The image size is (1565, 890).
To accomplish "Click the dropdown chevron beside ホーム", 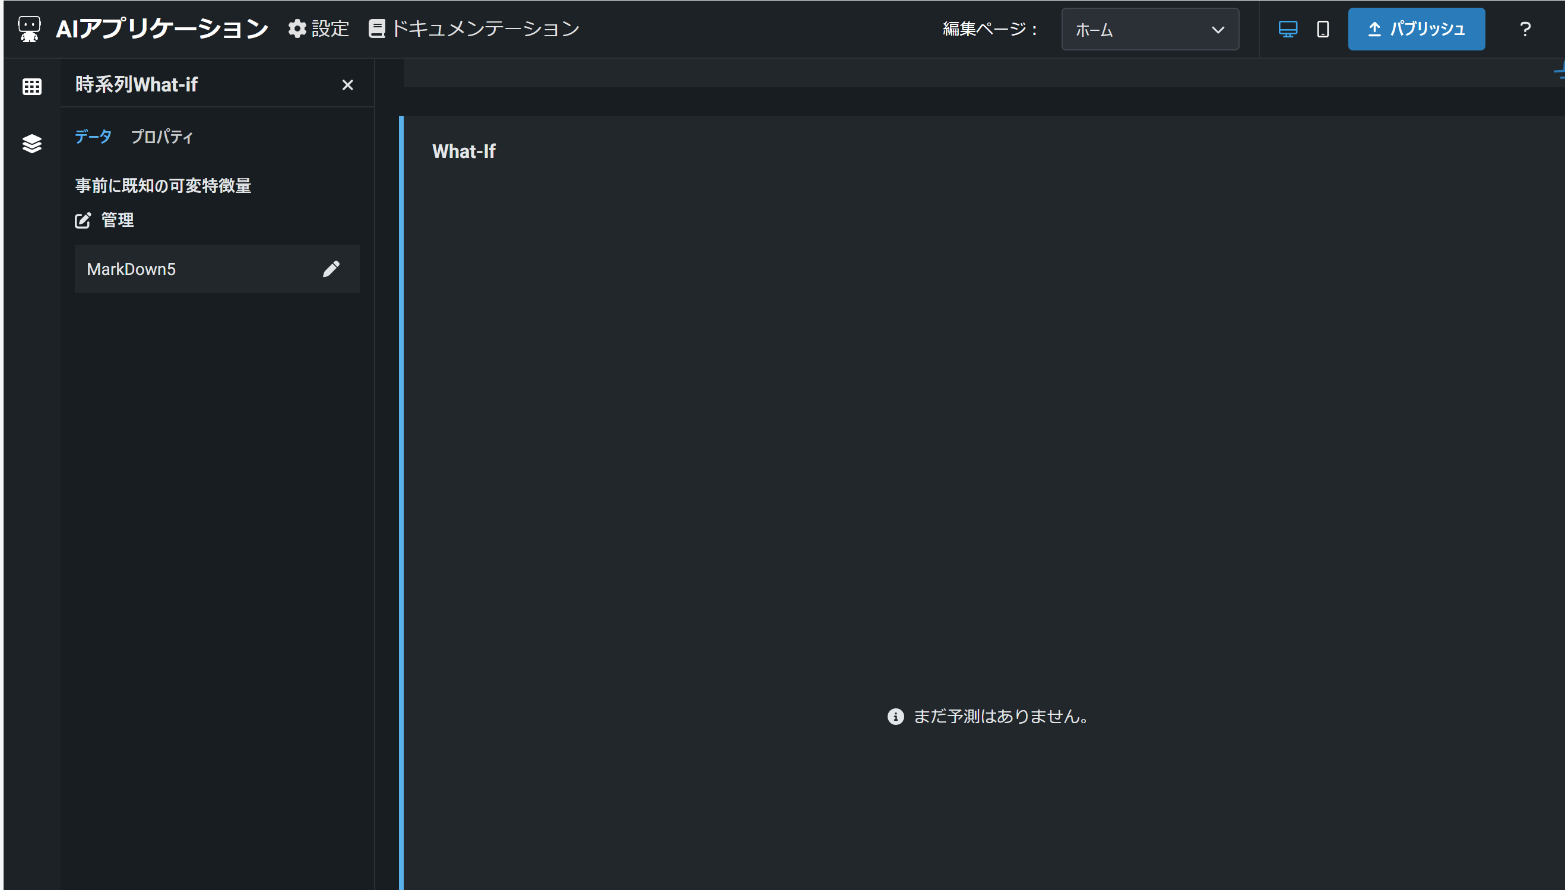I will 1217,29.
